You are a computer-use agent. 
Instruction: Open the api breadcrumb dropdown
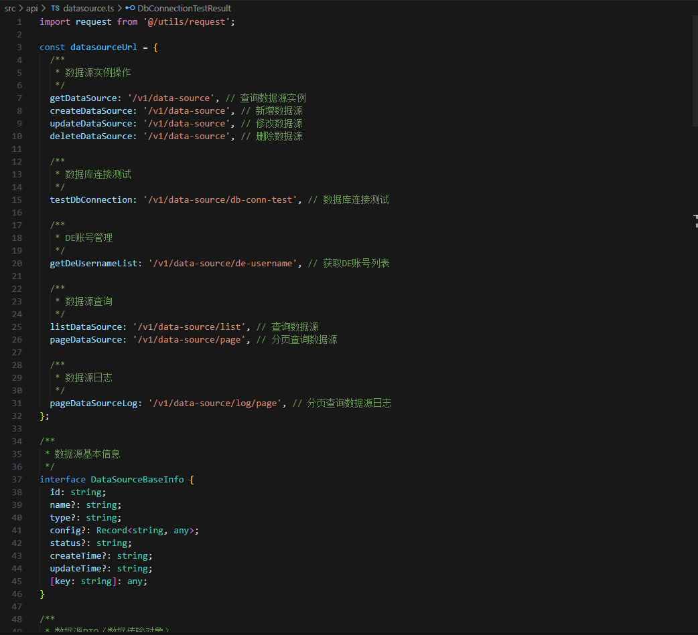click(x=31, y=9)
